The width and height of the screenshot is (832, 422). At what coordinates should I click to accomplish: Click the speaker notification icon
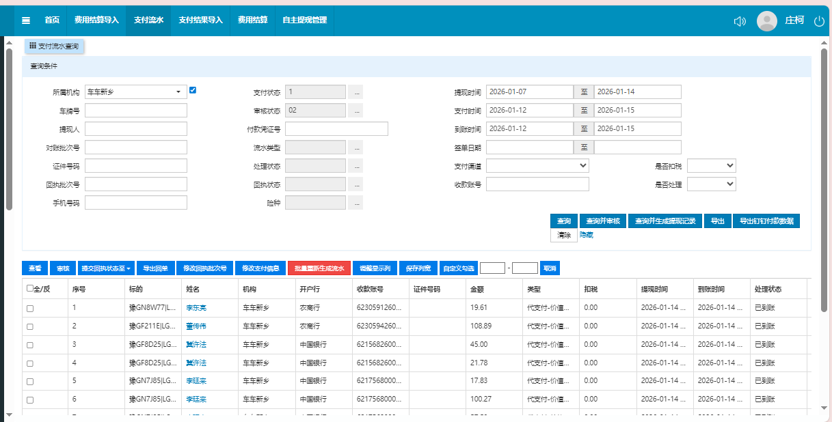pos(739,21)
